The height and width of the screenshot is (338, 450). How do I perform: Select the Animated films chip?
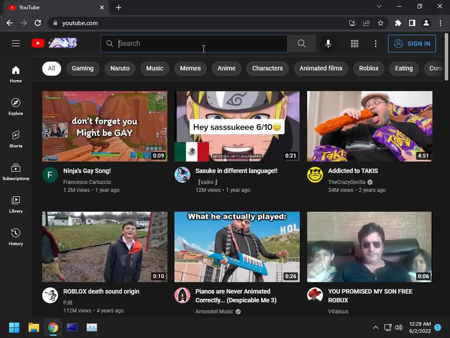click(x=321, y=68)
